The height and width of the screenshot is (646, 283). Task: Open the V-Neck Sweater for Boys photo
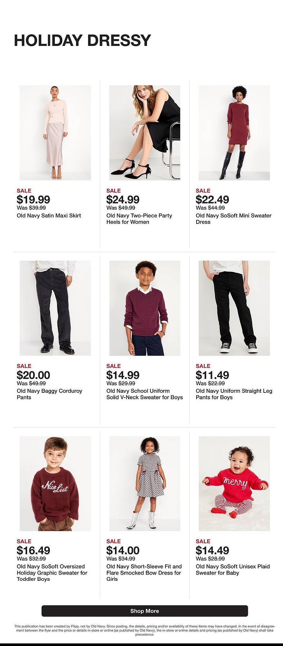(145, 308)
